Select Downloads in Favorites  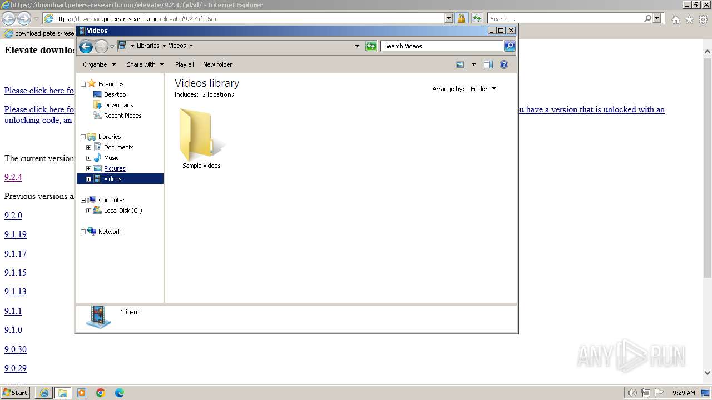[118, 105]
